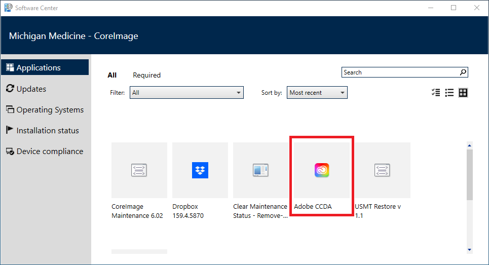This screenshot has width=489, height=265.
Task: Open the Adobe CCDA application tile
Action: coord(321,171)
